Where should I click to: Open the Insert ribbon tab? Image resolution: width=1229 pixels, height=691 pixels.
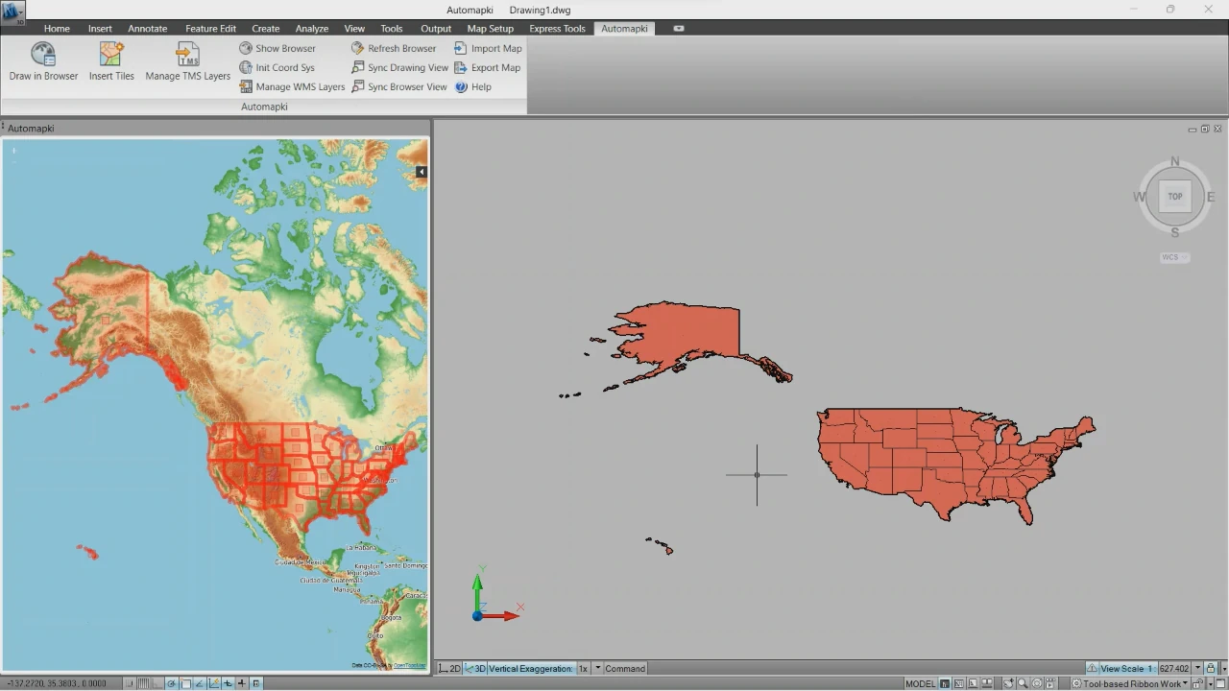100,28
